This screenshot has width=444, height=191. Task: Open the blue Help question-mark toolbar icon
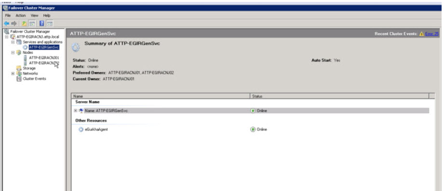click(41, 24)
